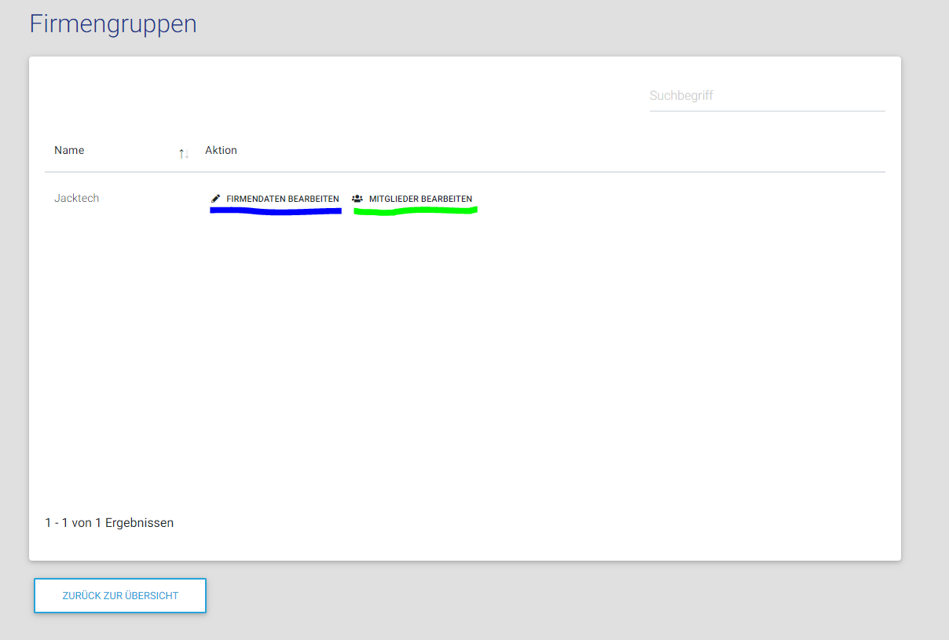Image resolution: width=949 pixels, height=640 pixels.
Task: Click the blue underline below Firmendaten bearbeiten
Action: [275, 211]
